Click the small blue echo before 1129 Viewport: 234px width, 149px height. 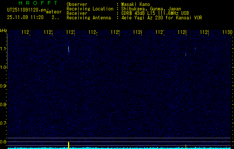pos(195,48)
